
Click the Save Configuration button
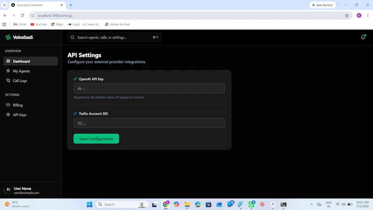[96, 139]
